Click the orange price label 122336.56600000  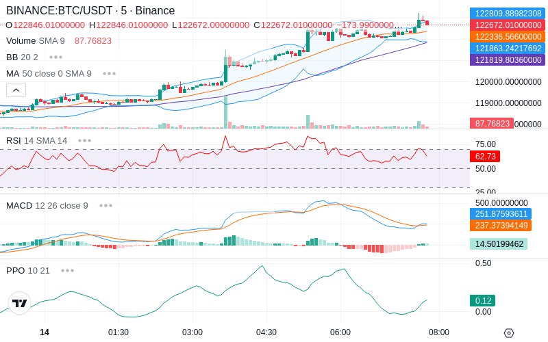coord(508,37)
